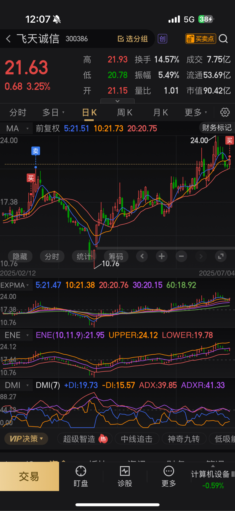Tap DMI ADX:39.85 reading
Image resolution: width=235 pixels, height=511 pixels.
click(158, 385)
